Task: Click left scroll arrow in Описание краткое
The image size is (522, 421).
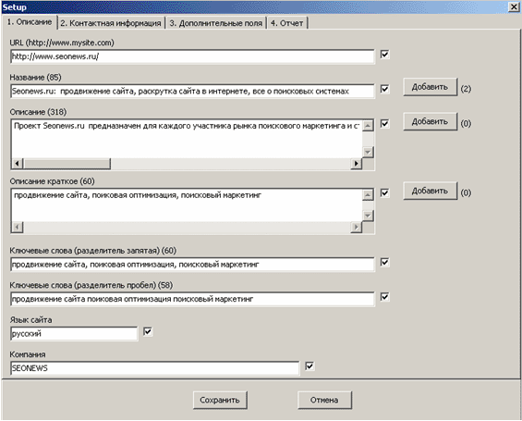Action: point(17,227)
